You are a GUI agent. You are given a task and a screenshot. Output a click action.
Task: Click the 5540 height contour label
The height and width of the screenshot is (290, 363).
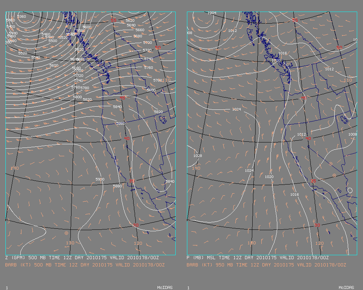tap(36, 57)
